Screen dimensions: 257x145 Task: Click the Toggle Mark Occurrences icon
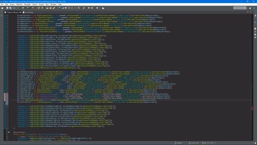click(63, 8)
